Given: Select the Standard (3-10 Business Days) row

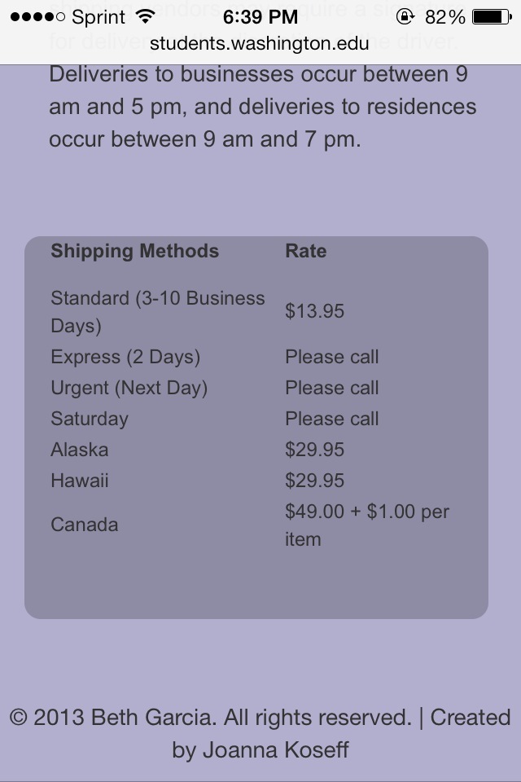Looking at the screenshot, I should tap(256, 312).
